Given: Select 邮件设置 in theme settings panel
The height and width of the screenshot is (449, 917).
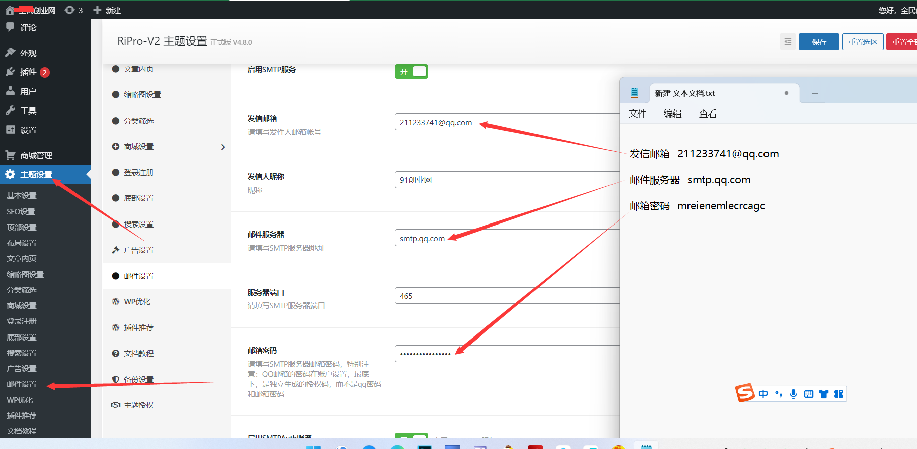Looking at the screenshot, I should [x=138, y=276].
